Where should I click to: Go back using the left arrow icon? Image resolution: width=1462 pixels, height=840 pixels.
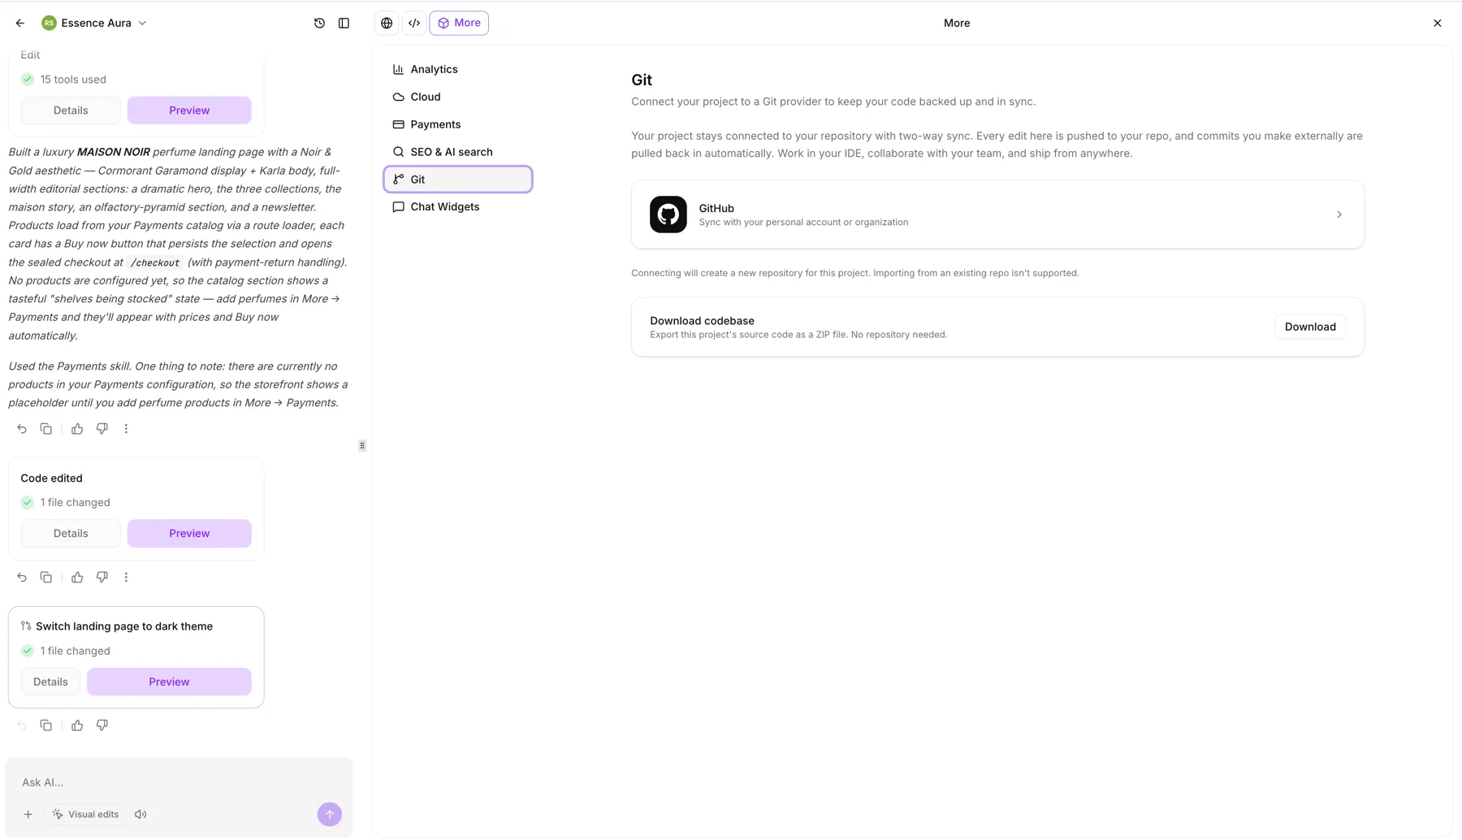(x=20, y=24)
